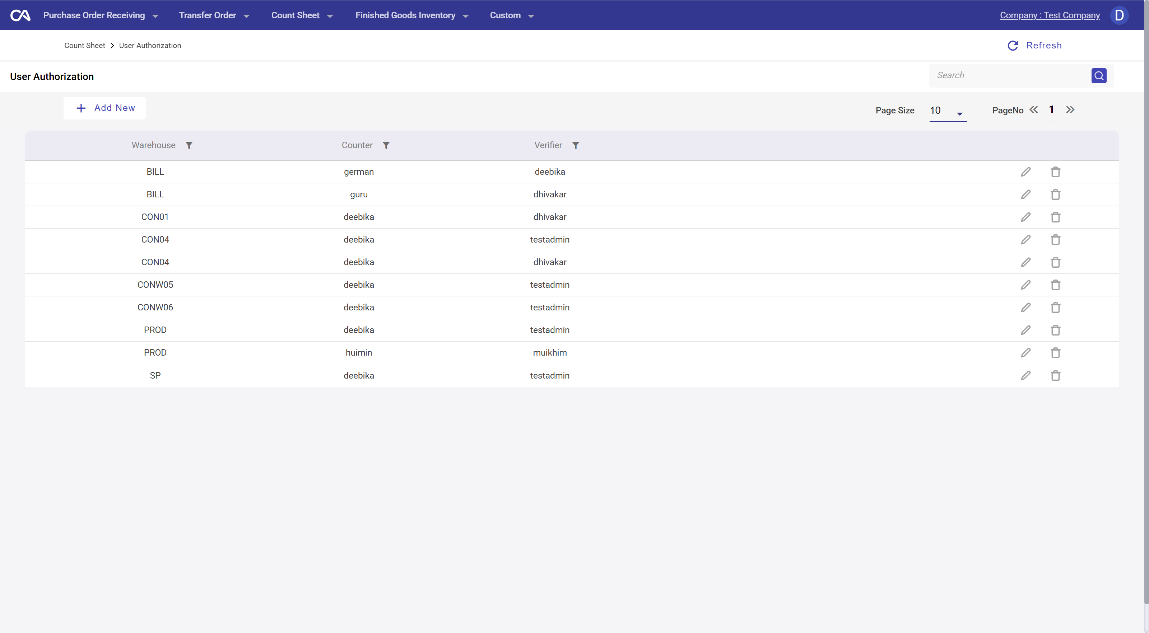Delete the PROD huimin row
1149x633 pixels.
(x=1055, y=353)
